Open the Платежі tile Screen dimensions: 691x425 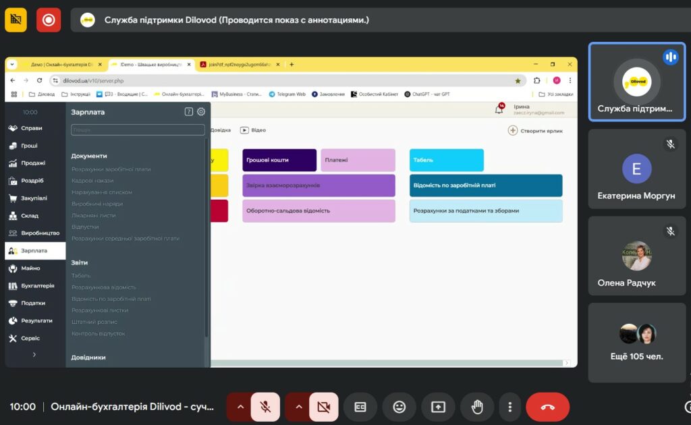[x=358, y=160]
